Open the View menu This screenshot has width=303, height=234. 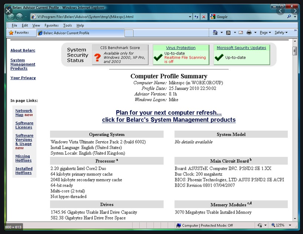click(36, 25)
